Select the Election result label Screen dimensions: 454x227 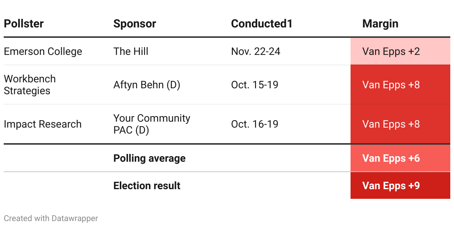click(147, 185)
